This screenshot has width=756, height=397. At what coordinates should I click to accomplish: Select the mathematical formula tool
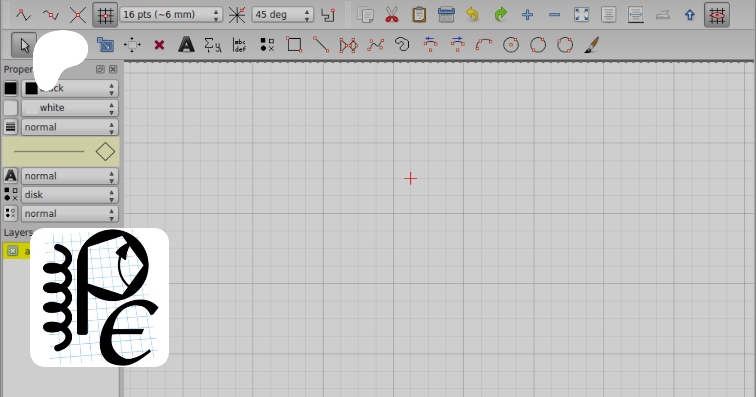pos(213,45)
